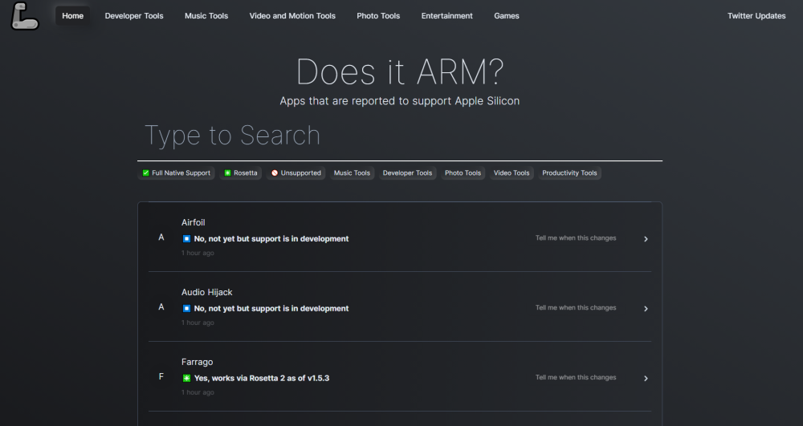The width and height of the screenshot is (803, 426).
Task: Click the 1 hour ago timestamp under Audio Hijack
Action: point(198,323)
